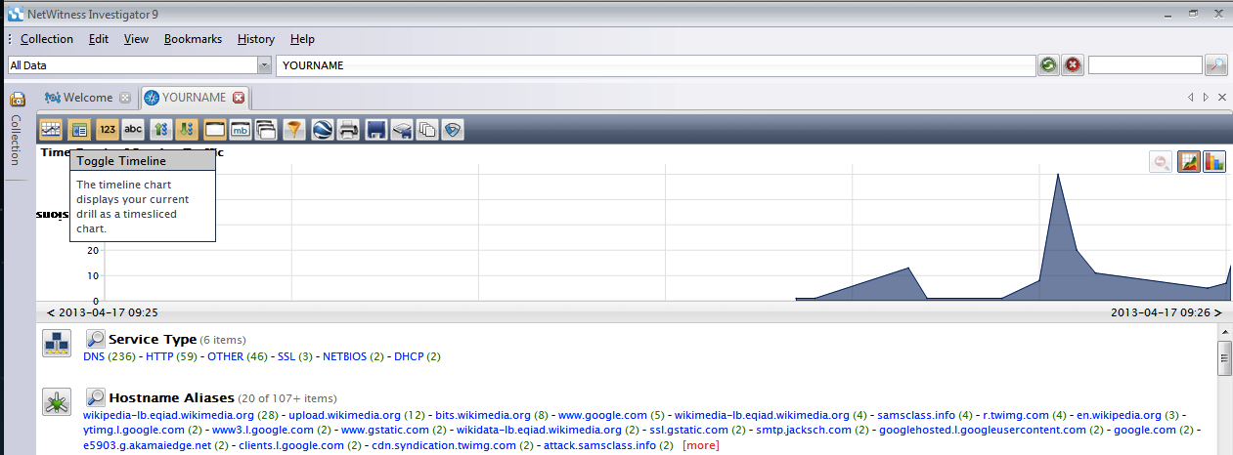Click magnifier beside Service Type heading
Image resolution: width=1233 pixels, height=455 pixels.
pos(96,339)
